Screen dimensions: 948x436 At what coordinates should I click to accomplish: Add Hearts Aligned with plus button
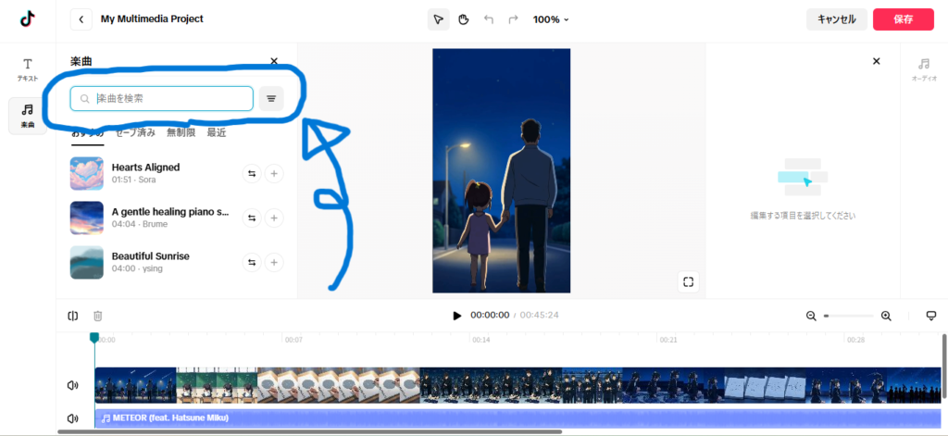[x=274, y=173]
